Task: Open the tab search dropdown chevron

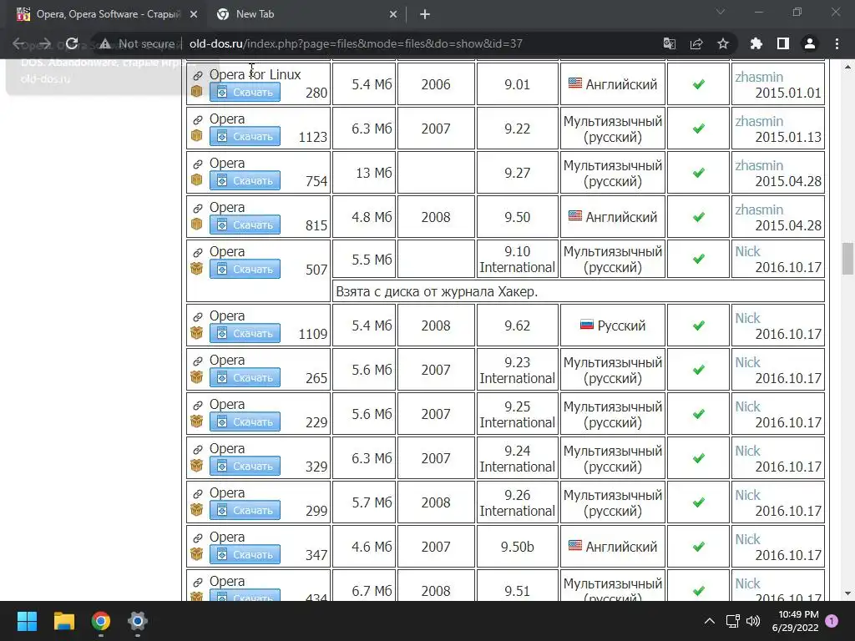Action: tap(721, 12)
